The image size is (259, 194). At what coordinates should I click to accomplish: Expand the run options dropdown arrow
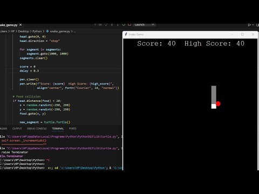click(x=253, y=25)
